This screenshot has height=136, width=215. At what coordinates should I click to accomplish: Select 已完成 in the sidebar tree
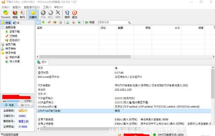(x=13, y=36)
